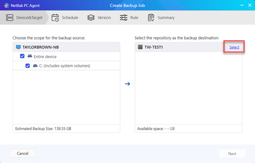Screen dimensions: 255x163
Task: Click the Device&Target step icon
Action: point(10,18)
